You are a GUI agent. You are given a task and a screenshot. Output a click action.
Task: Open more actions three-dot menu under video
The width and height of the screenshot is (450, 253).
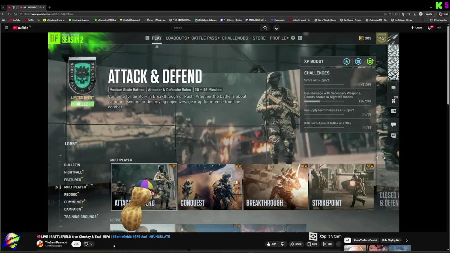339,244
